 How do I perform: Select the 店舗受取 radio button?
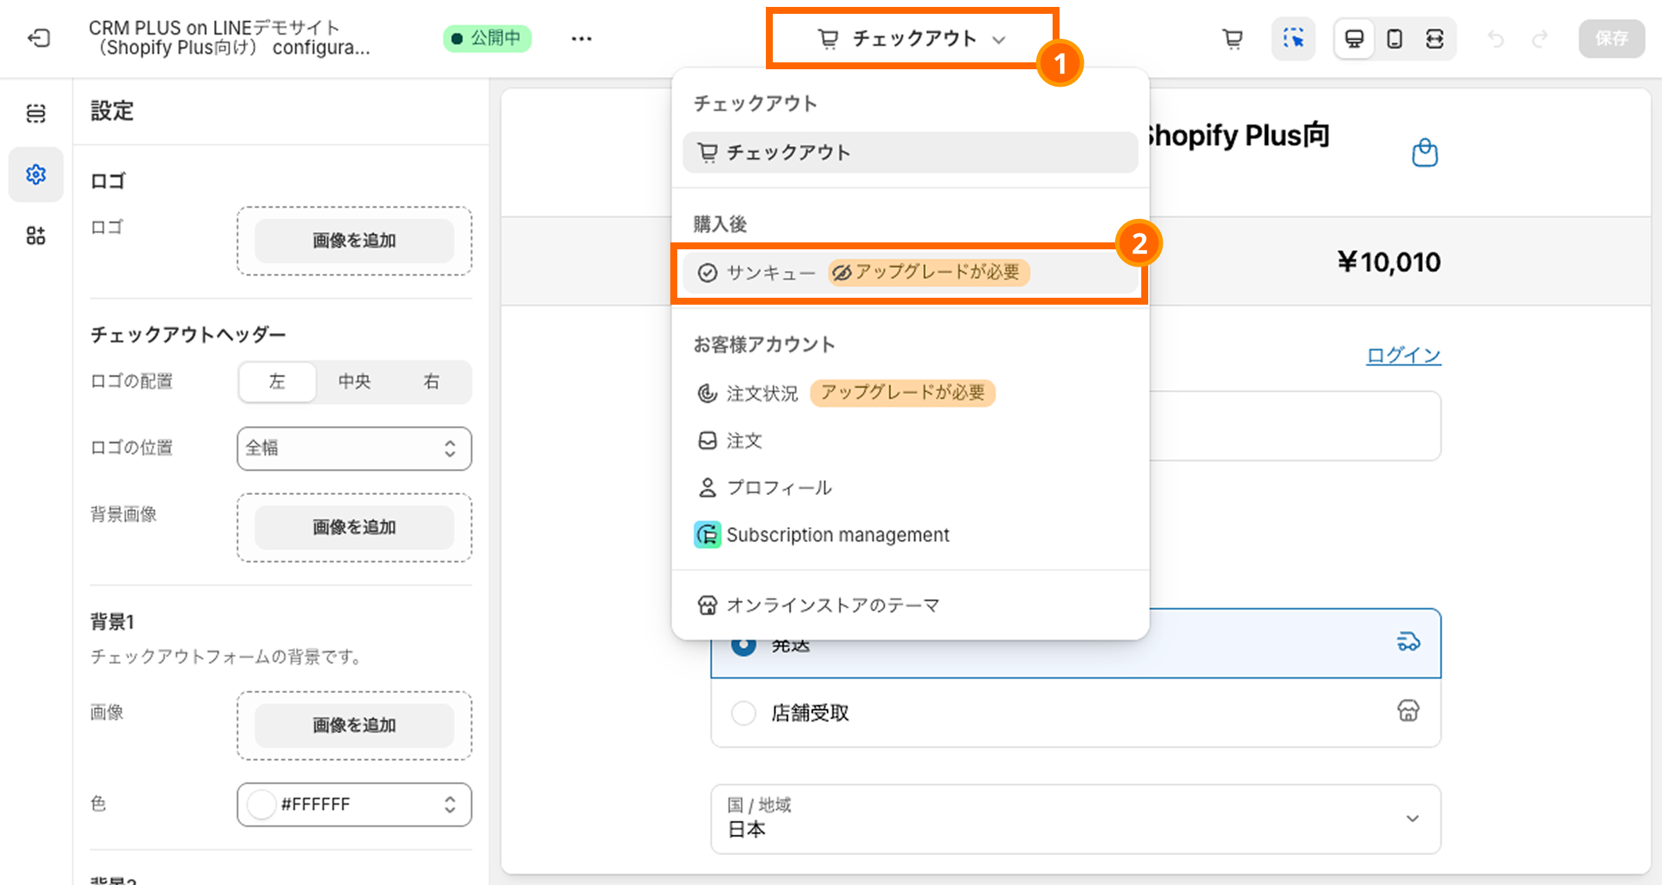coord(744,712)
